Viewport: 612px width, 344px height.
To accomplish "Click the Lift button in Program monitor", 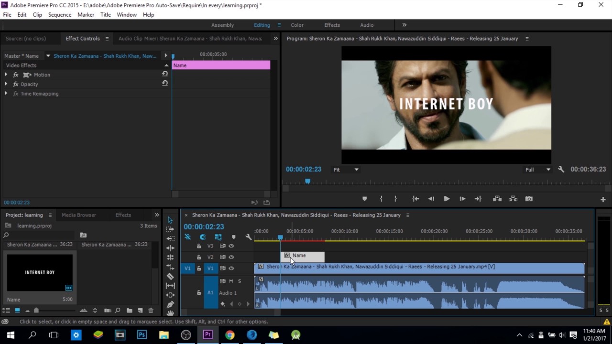I will click(x=497, y=199).
